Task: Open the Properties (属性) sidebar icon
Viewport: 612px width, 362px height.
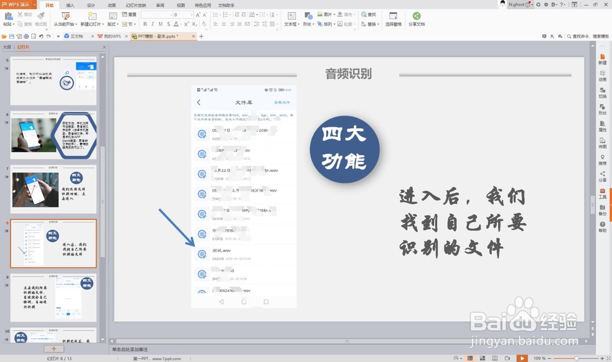Action: (603, 127)
